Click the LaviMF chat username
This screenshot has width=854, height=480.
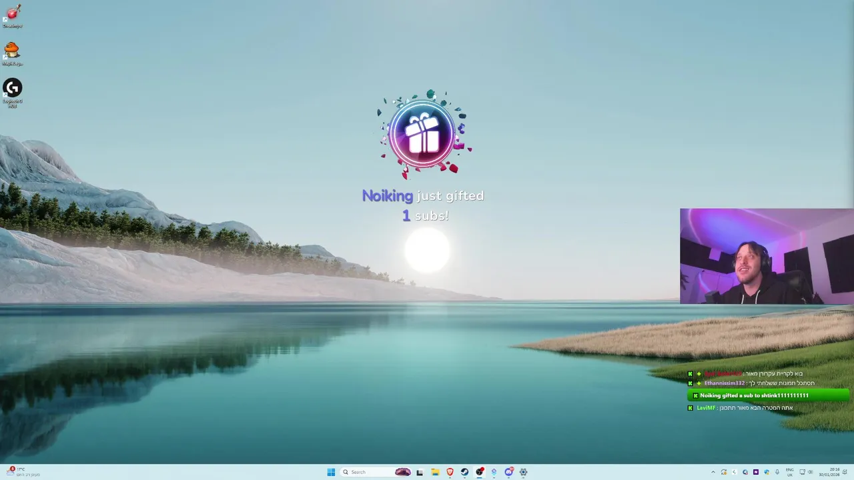click(706, 408)
